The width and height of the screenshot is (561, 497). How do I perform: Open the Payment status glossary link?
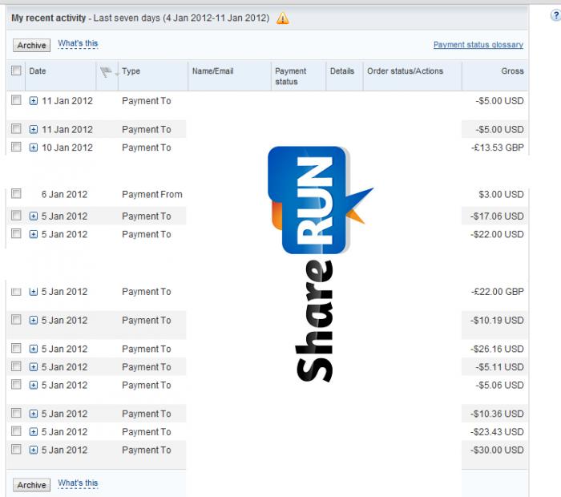(x=478, y=45)
